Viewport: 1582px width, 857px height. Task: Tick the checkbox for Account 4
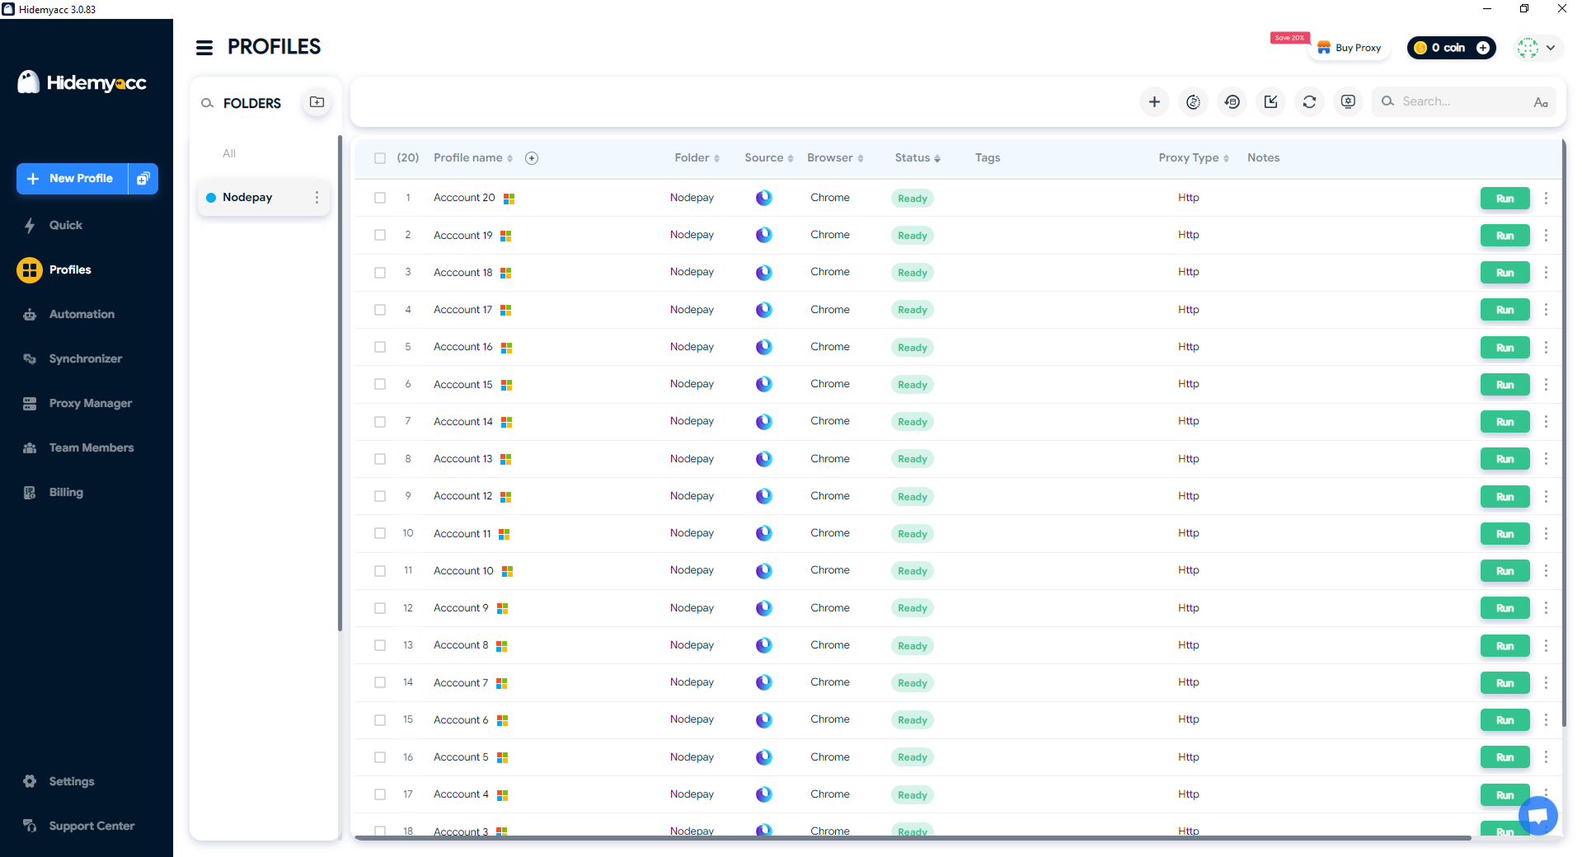(x=380, y=794)
